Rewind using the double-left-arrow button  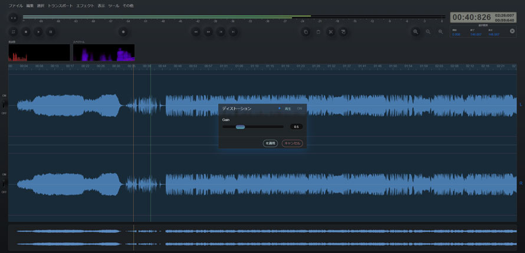point(196,32)
